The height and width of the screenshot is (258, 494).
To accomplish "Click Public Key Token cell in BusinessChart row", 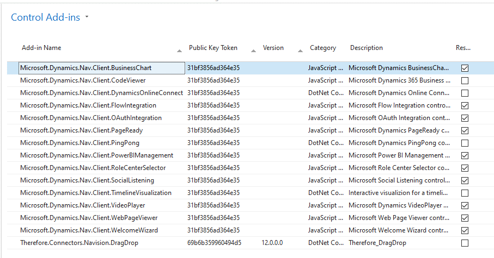I will point(214,68).
